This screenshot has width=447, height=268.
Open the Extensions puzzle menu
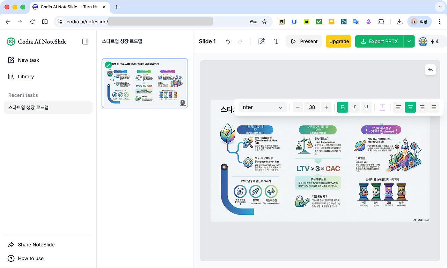381,22
